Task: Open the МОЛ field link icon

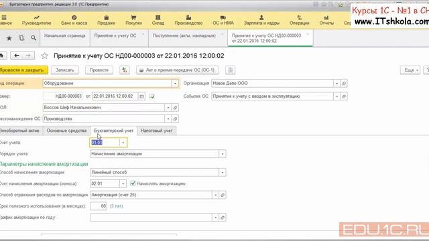Action: click(175, 107)
